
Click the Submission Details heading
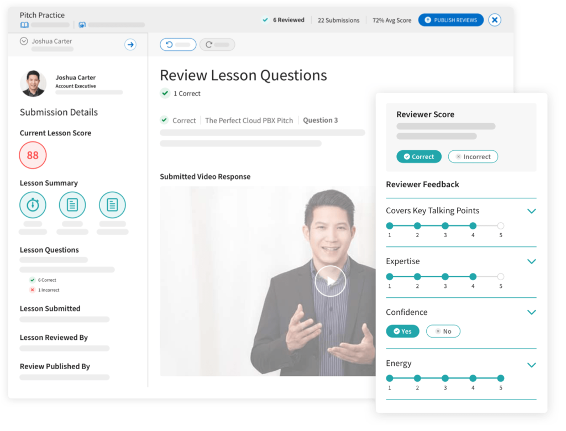pos(59,112)
